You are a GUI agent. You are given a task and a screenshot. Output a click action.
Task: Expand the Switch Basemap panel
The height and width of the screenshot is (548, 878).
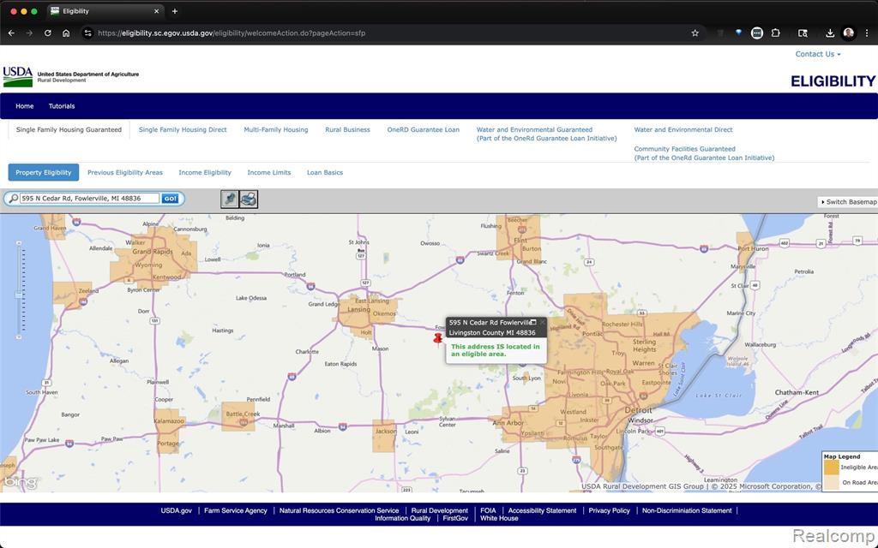coord(848,202)
